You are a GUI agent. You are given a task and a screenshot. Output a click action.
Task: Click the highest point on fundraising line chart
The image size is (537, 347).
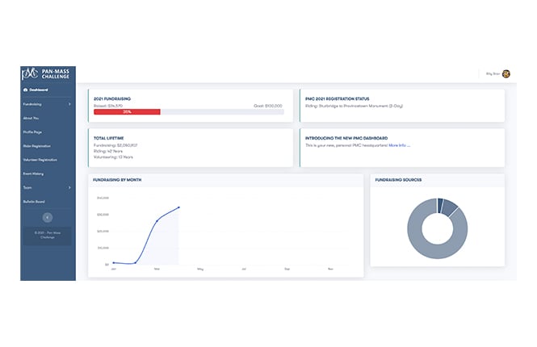(178, 207)
